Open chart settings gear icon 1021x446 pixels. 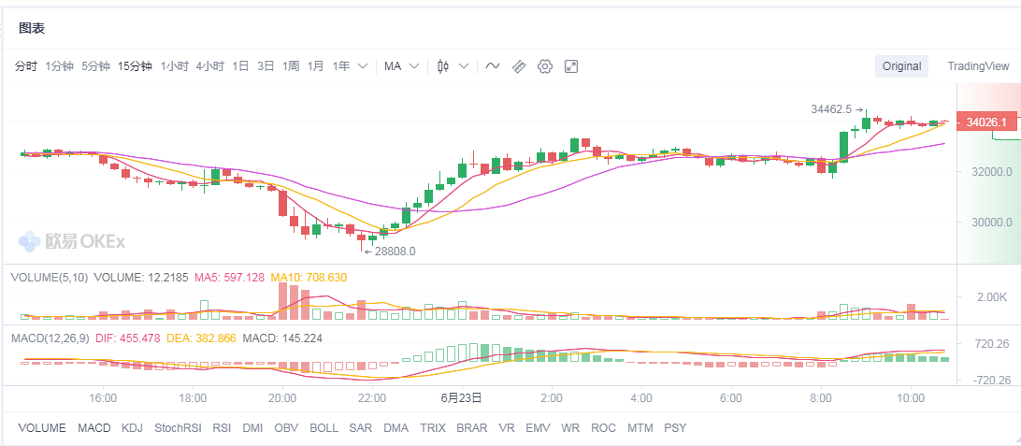pos(545,66)
